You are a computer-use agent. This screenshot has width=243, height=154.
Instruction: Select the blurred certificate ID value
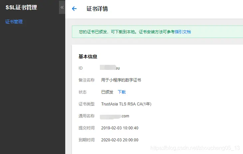(x=110, y=68)
